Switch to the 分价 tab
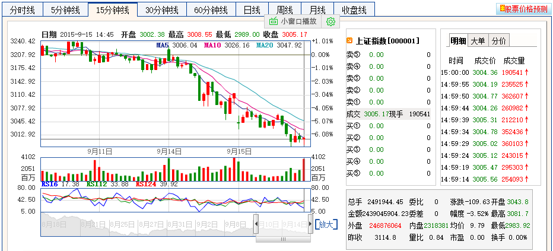Image resolution: width=553 pixels, height=251 pixels. pos(498,41)
